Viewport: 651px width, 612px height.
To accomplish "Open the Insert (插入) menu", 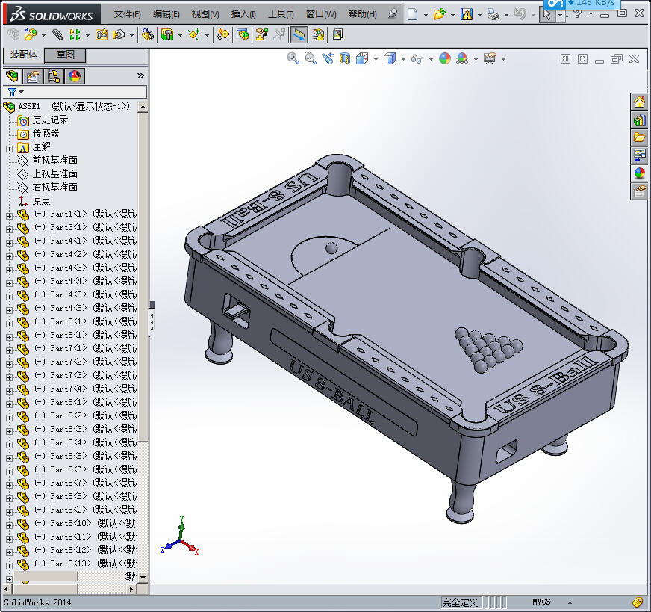I will (x=243, y=14).
